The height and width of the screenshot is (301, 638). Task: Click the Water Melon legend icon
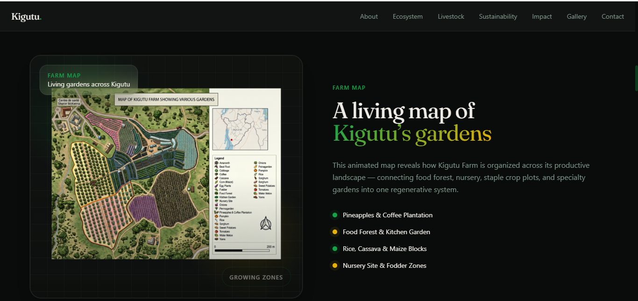(x=216, y=235)
